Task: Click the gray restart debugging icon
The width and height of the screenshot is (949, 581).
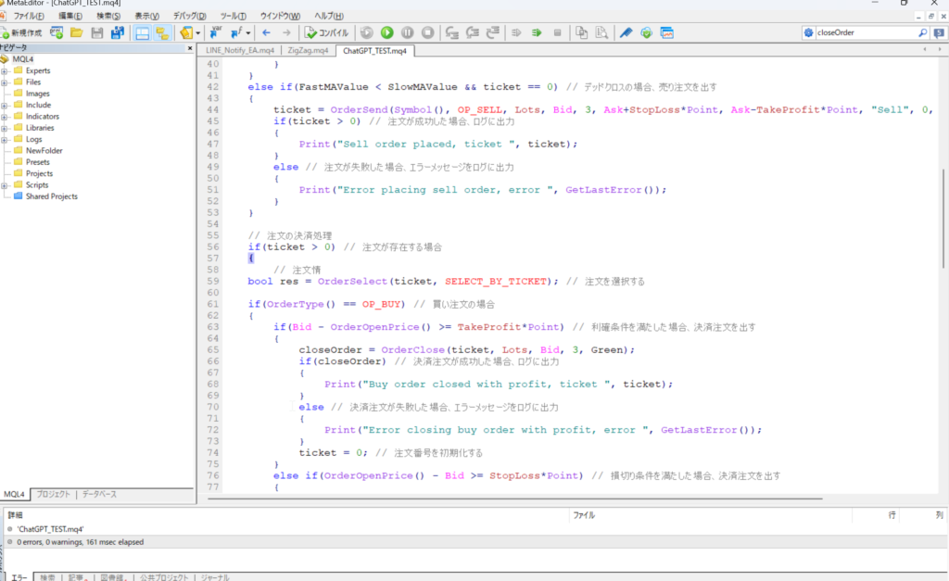Action: (367, 32)
